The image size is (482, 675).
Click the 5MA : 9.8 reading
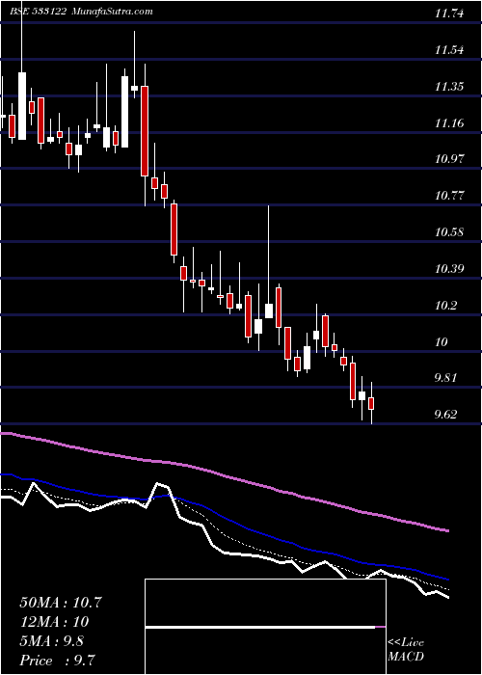(52, 641)
